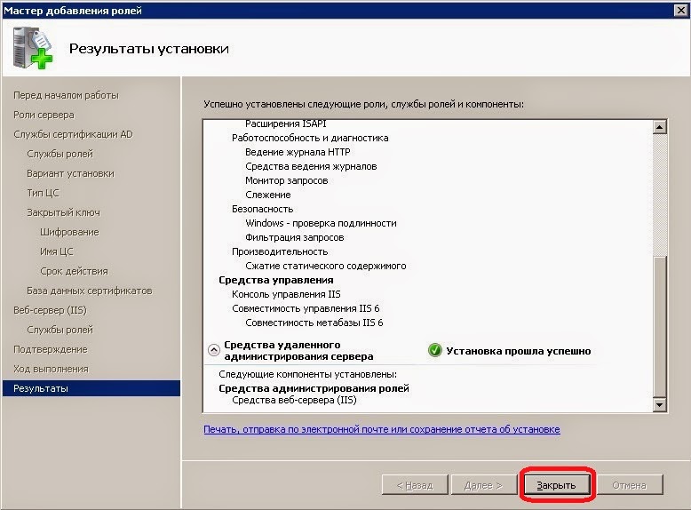
Task: Click the Средства ведения журналов entry
Action: (x=311, y=166)
